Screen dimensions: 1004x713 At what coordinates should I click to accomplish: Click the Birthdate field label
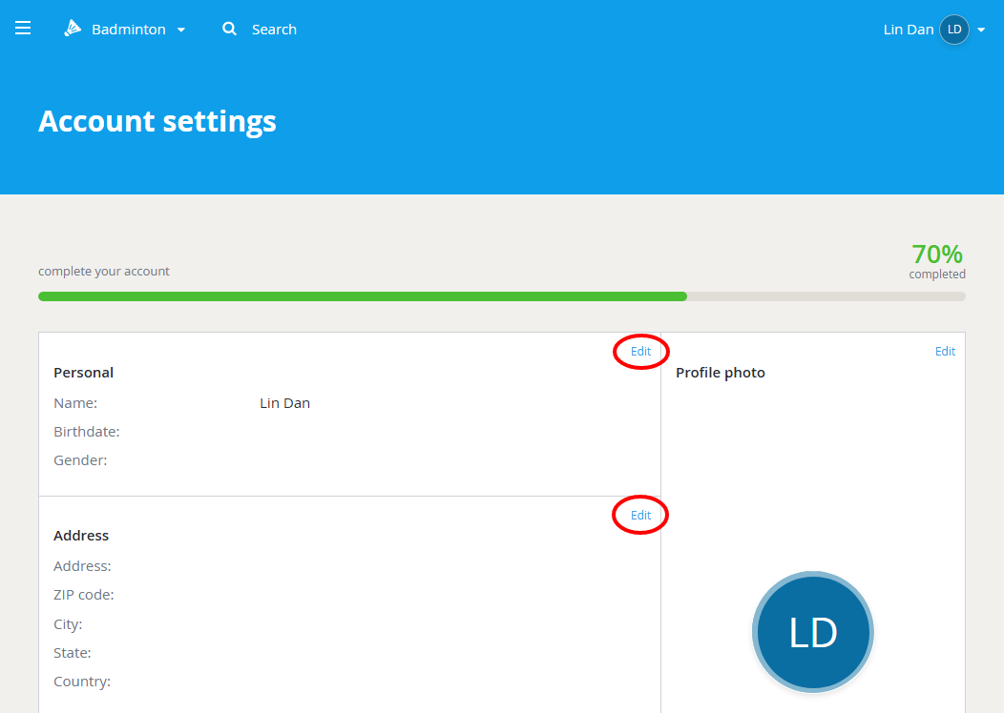(x=87, y=432)
